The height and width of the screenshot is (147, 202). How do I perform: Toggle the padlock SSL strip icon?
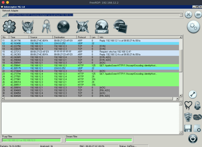(197, 105)
